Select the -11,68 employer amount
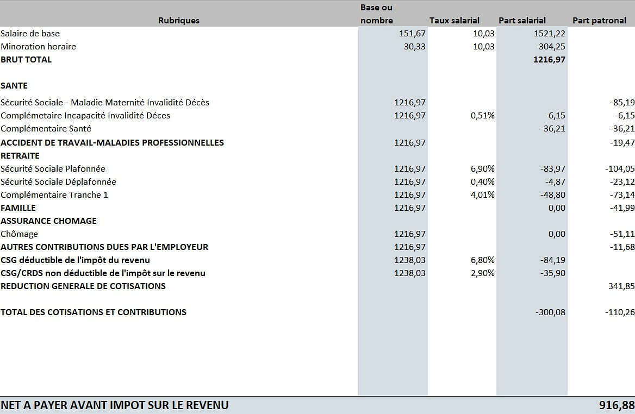The width and height of the screenshot is (635, 414). click(x=622, y=247)
